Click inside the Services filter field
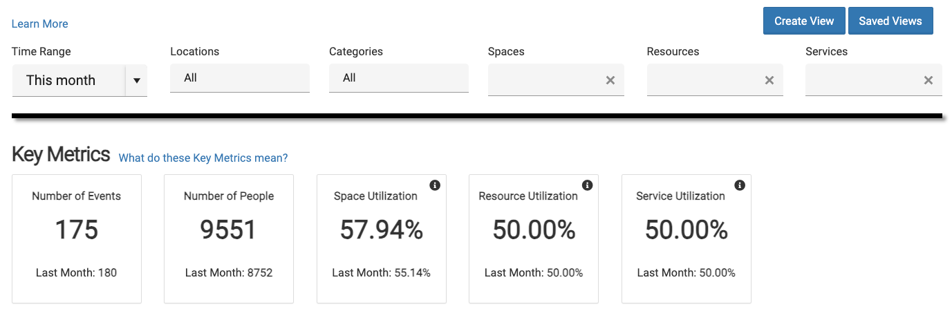The width and height of the screenshot is (952, 309). tap(861, 80)
